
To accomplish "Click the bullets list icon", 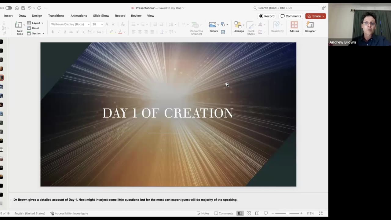I will (x=133, y=24).
